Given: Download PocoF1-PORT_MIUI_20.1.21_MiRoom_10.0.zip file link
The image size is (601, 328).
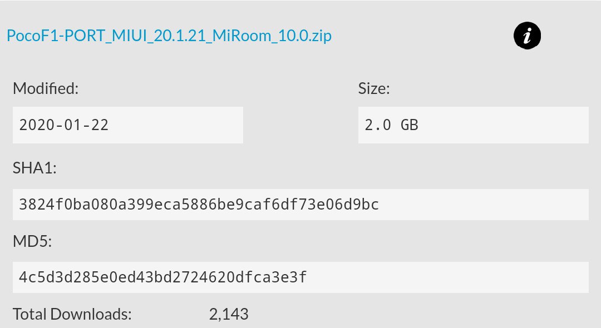Looking at the screenshot, I should pyautogui.click(x=169, y=36).
